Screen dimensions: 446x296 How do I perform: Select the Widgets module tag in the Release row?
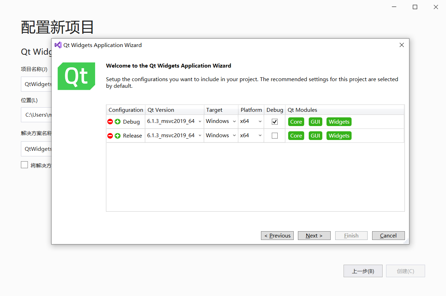coord(339,135)
